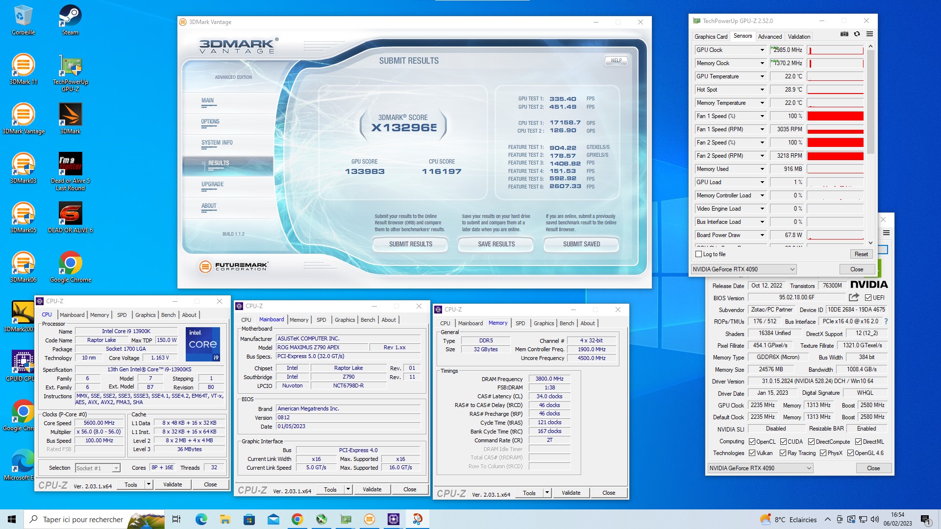The width and height of the screenshot is (941, 529).
Task: Open Google Chrome shortcut beside 3DMark06
Action: pyautogui.click(x=70, y=267)
